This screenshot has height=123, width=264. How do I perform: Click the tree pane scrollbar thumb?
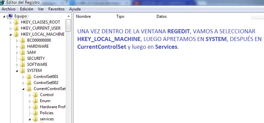(69, 25)
